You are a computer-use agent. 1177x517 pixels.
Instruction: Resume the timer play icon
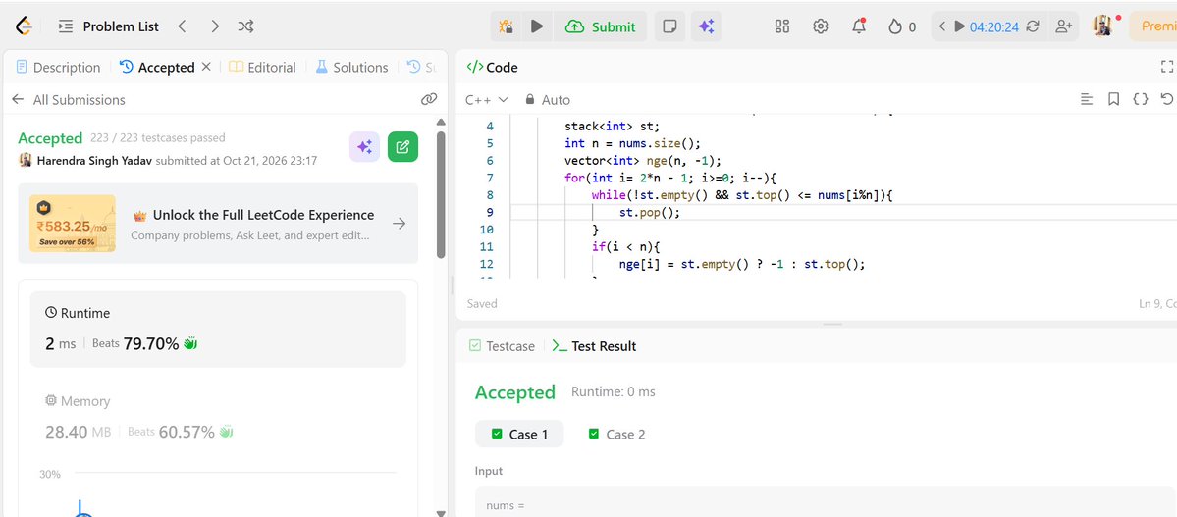(x=959, y=26)
